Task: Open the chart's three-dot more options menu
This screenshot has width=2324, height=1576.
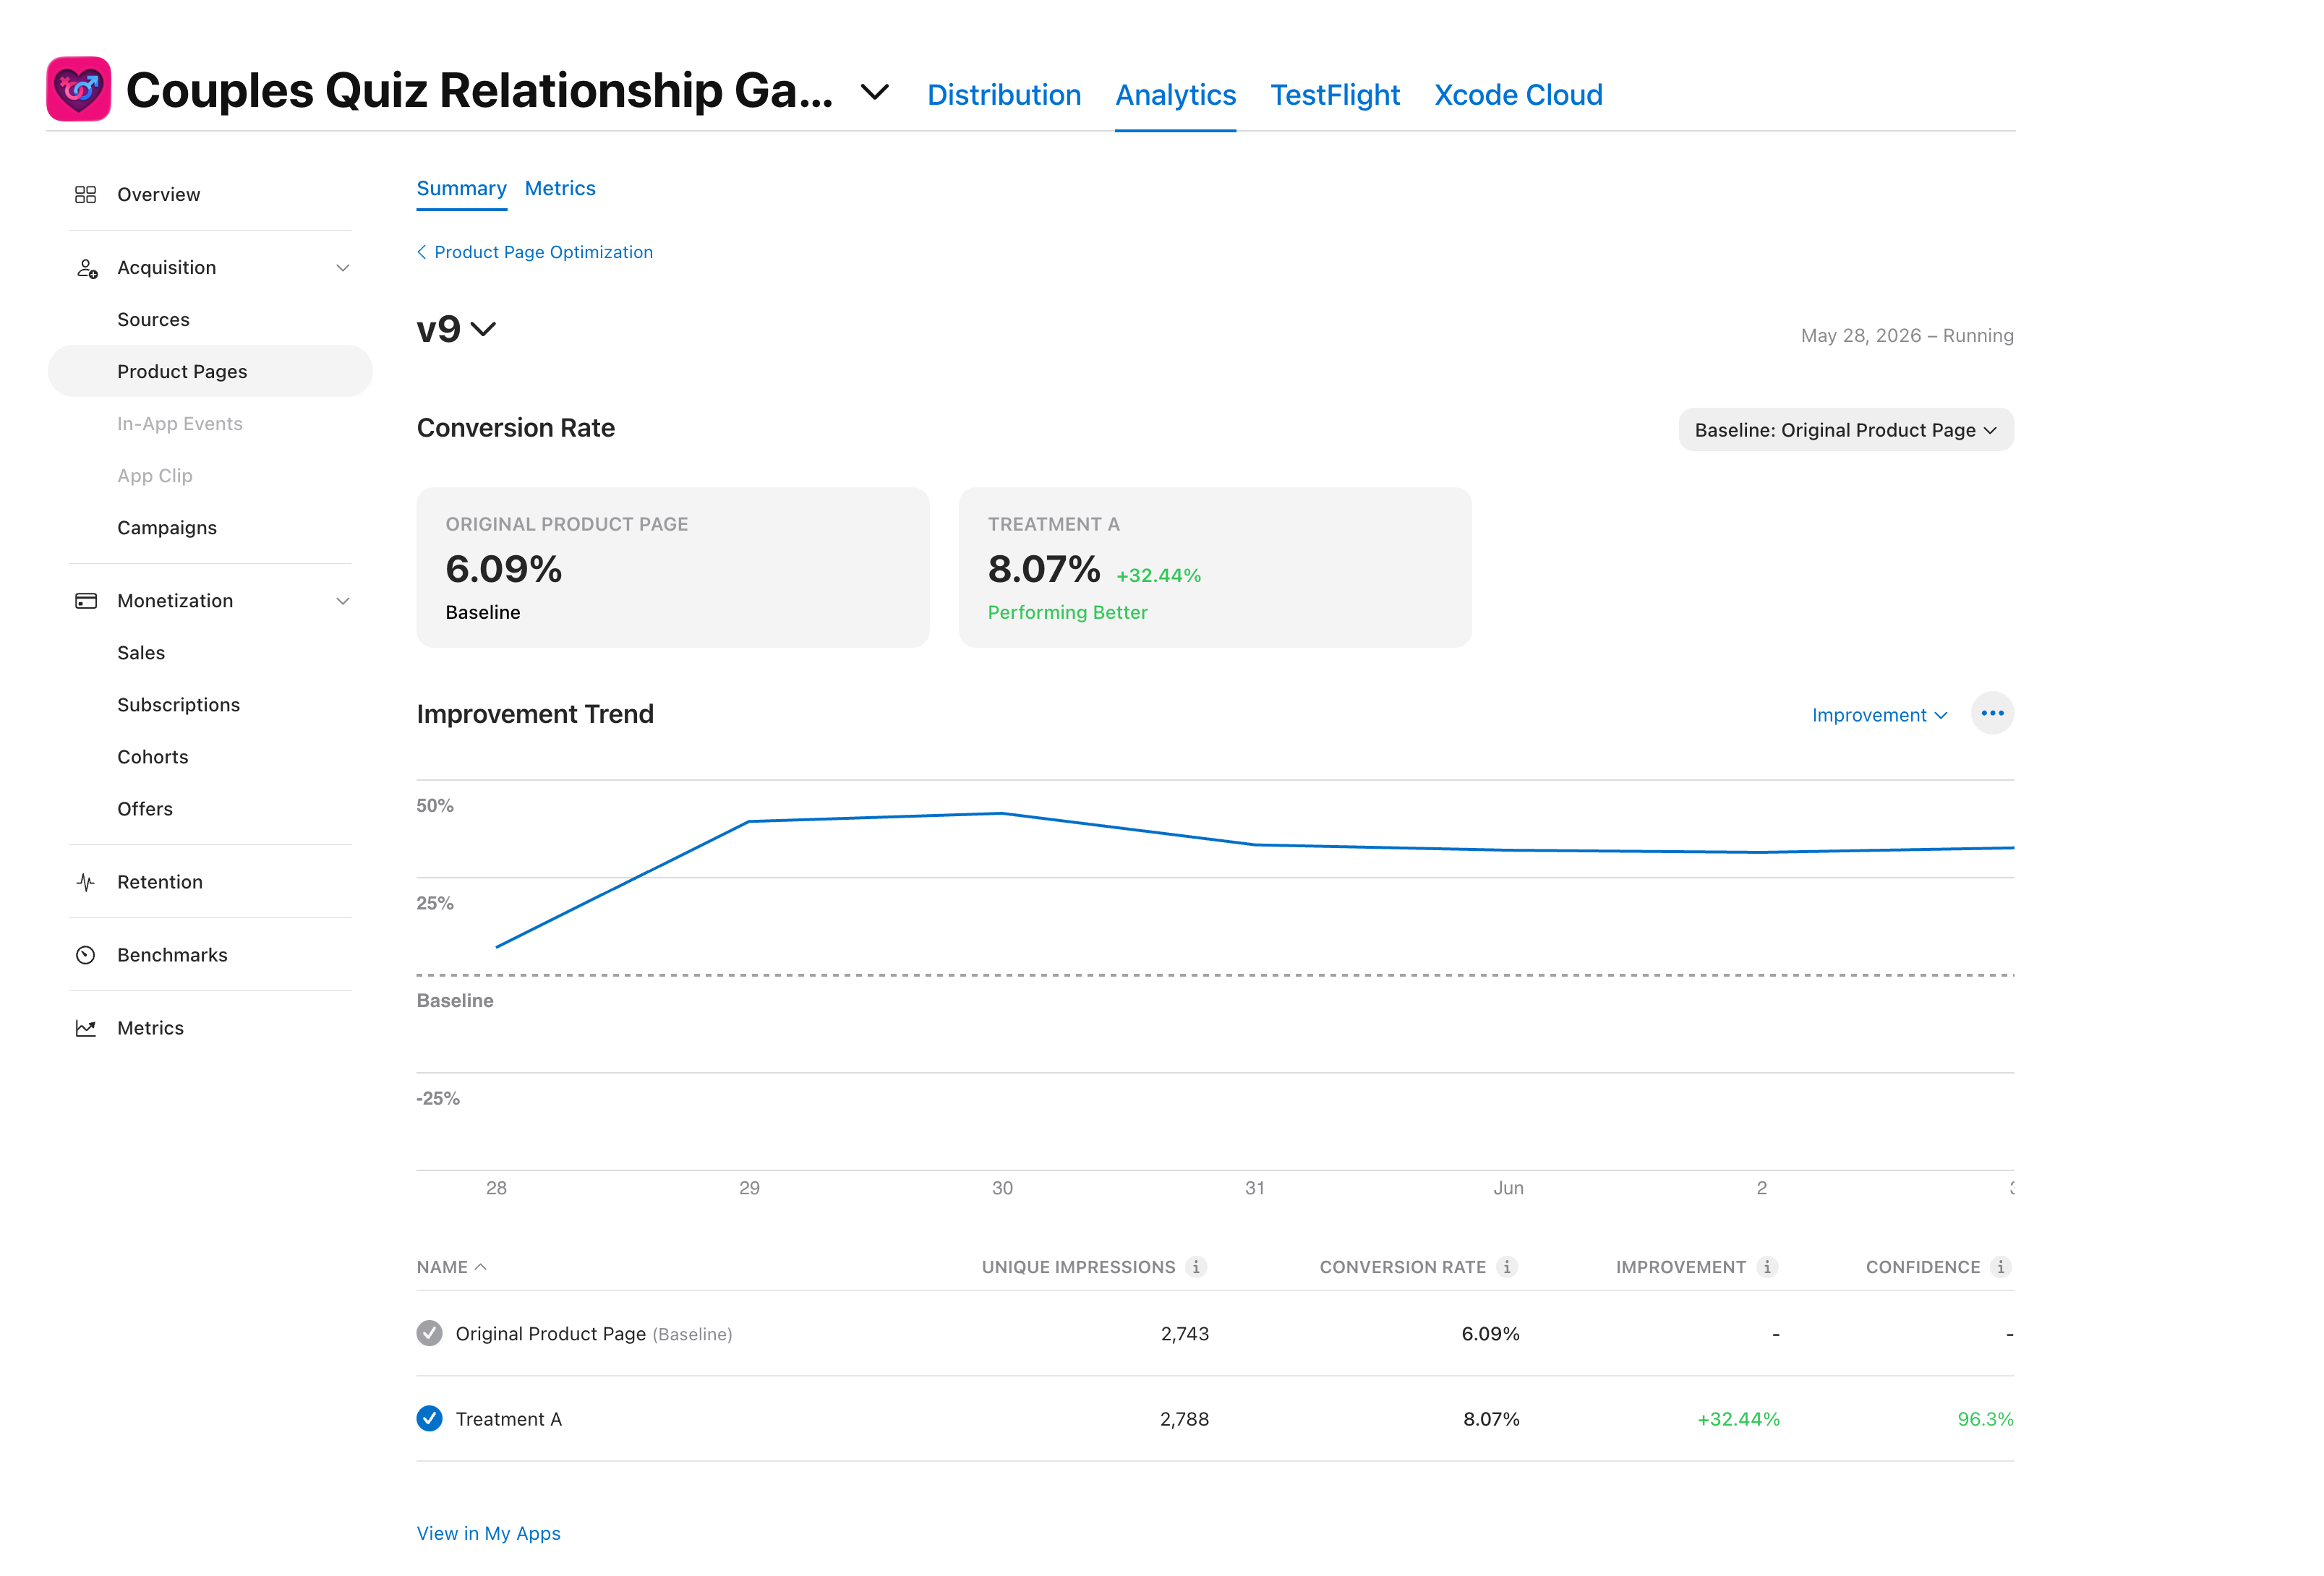Action: (1992, 713)
